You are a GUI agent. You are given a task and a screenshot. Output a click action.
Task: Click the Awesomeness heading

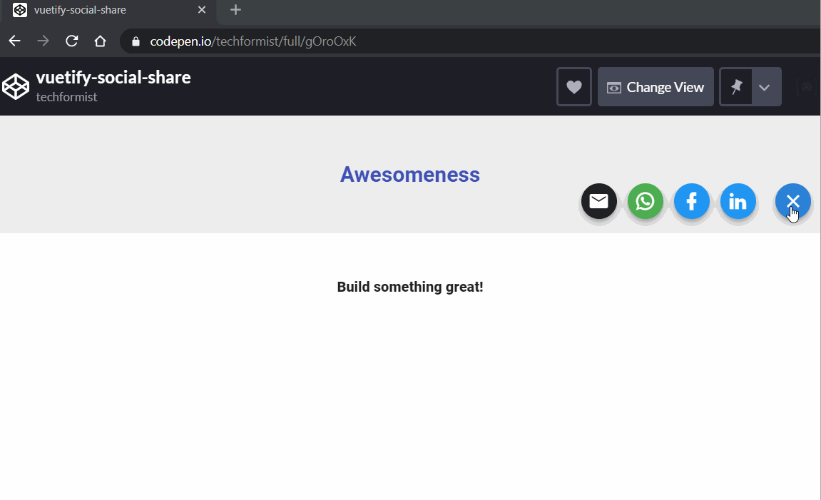pyautogui.click(x=410, y=174)
